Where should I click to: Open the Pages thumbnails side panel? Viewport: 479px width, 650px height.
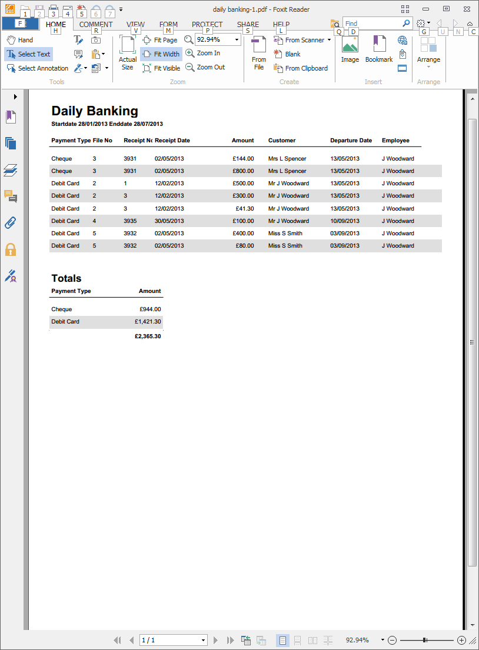[11, 144]
